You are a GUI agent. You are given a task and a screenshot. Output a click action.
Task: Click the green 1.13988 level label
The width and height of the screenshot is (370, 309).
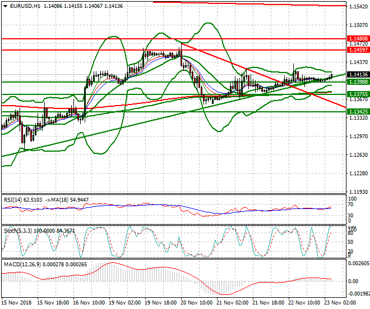pos(358,82)
